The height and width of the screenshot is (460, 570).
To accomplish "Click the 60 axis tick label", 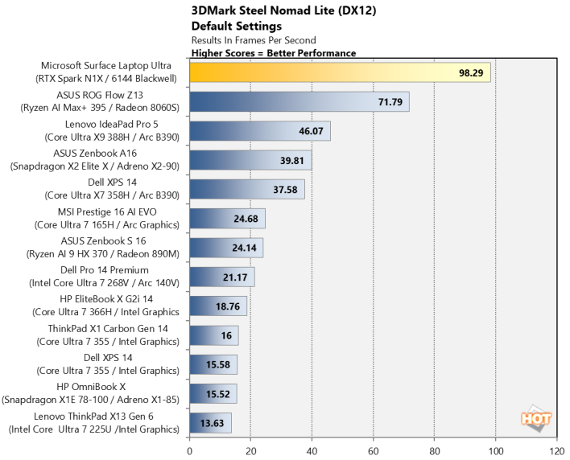I will (373, 451).
